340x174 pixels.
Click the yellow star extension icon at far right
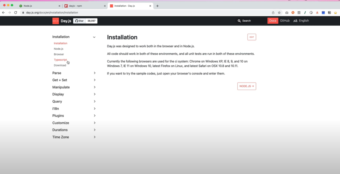335,12
